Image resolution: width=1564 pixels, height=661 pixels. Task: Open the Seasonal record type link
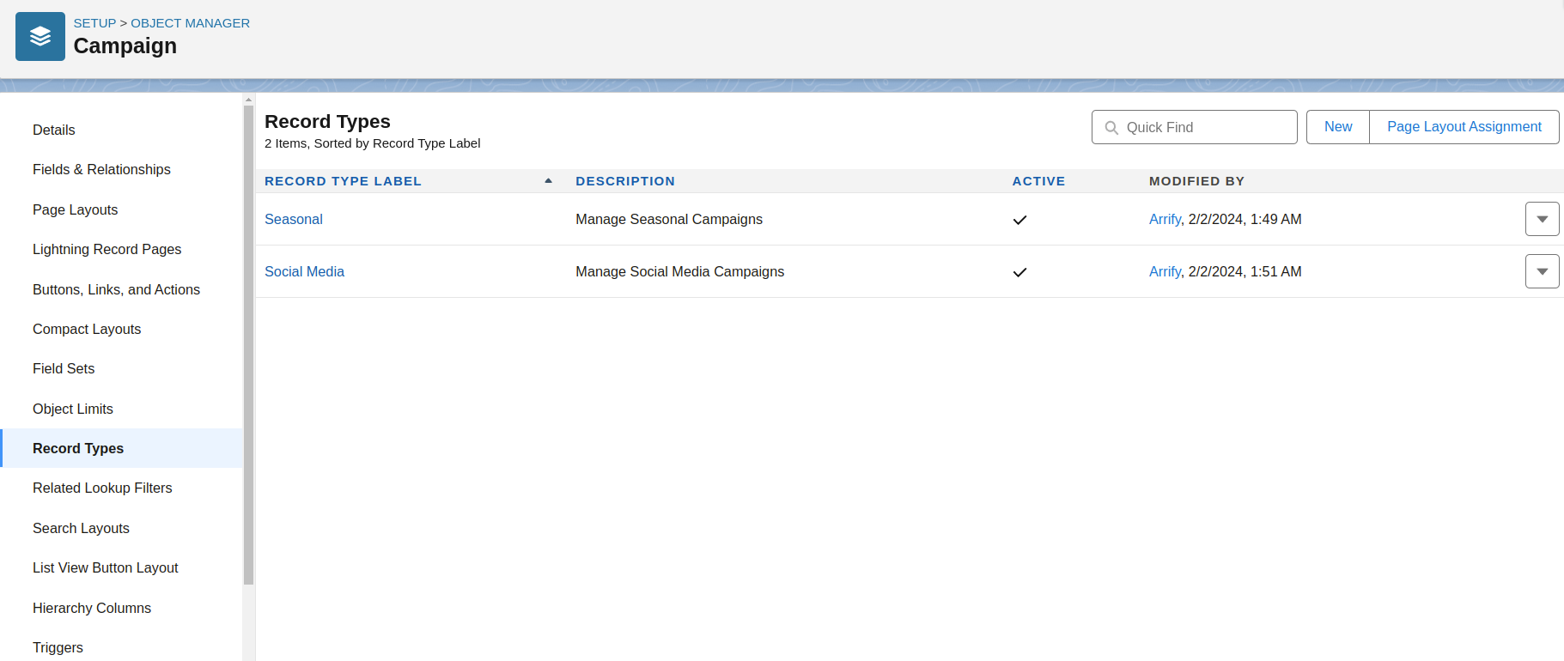pyautogui.click(x=294, y=219)
